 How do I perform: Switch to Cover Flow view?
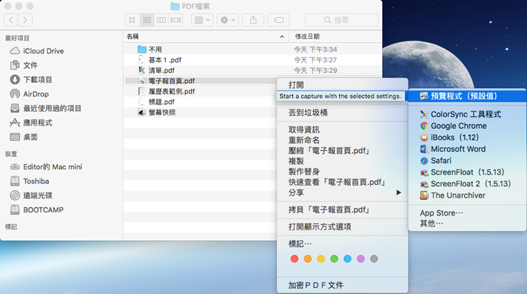tap(175, 20)
